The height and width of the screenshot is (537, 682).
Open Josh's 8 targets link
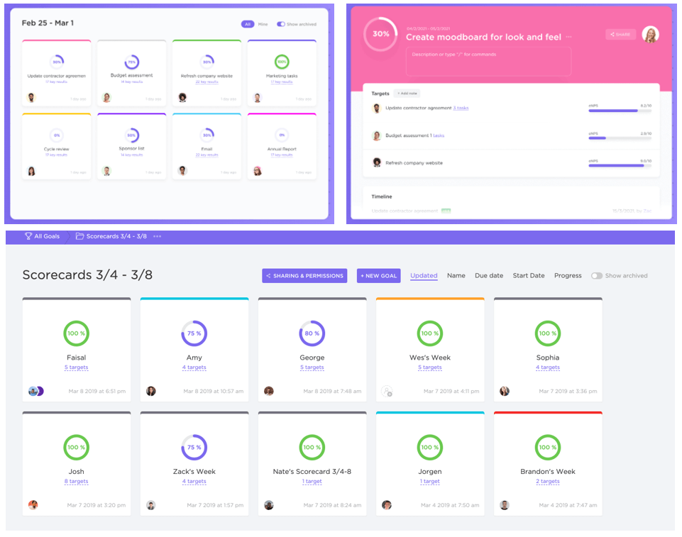click(76, 482)
